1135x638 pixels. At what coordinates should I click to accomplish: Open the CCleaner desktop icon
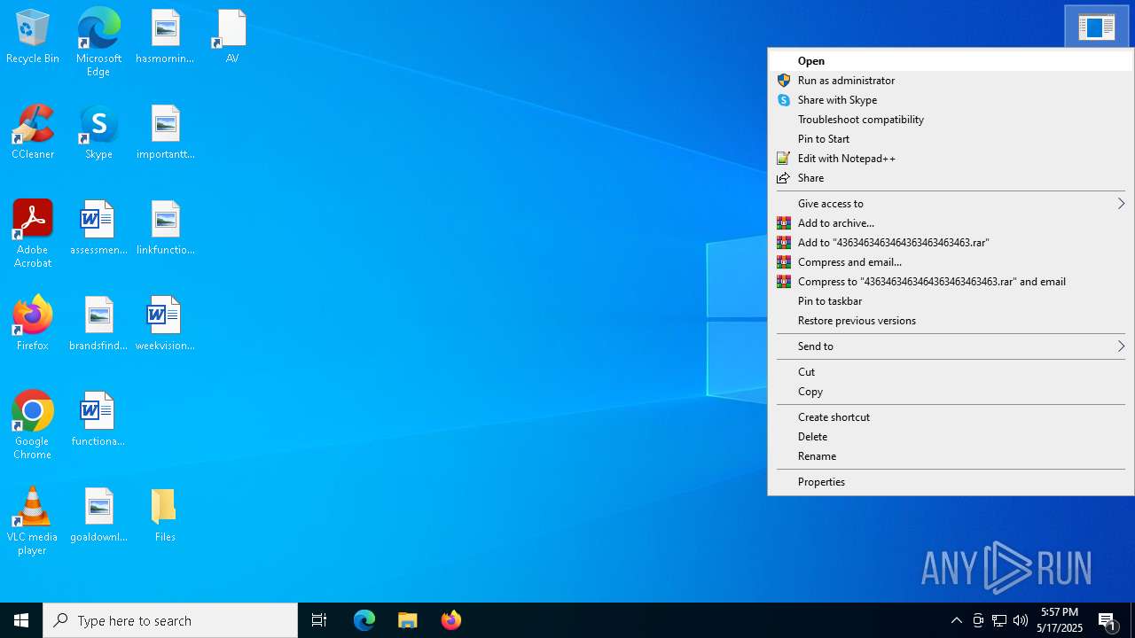pos(33,132)
